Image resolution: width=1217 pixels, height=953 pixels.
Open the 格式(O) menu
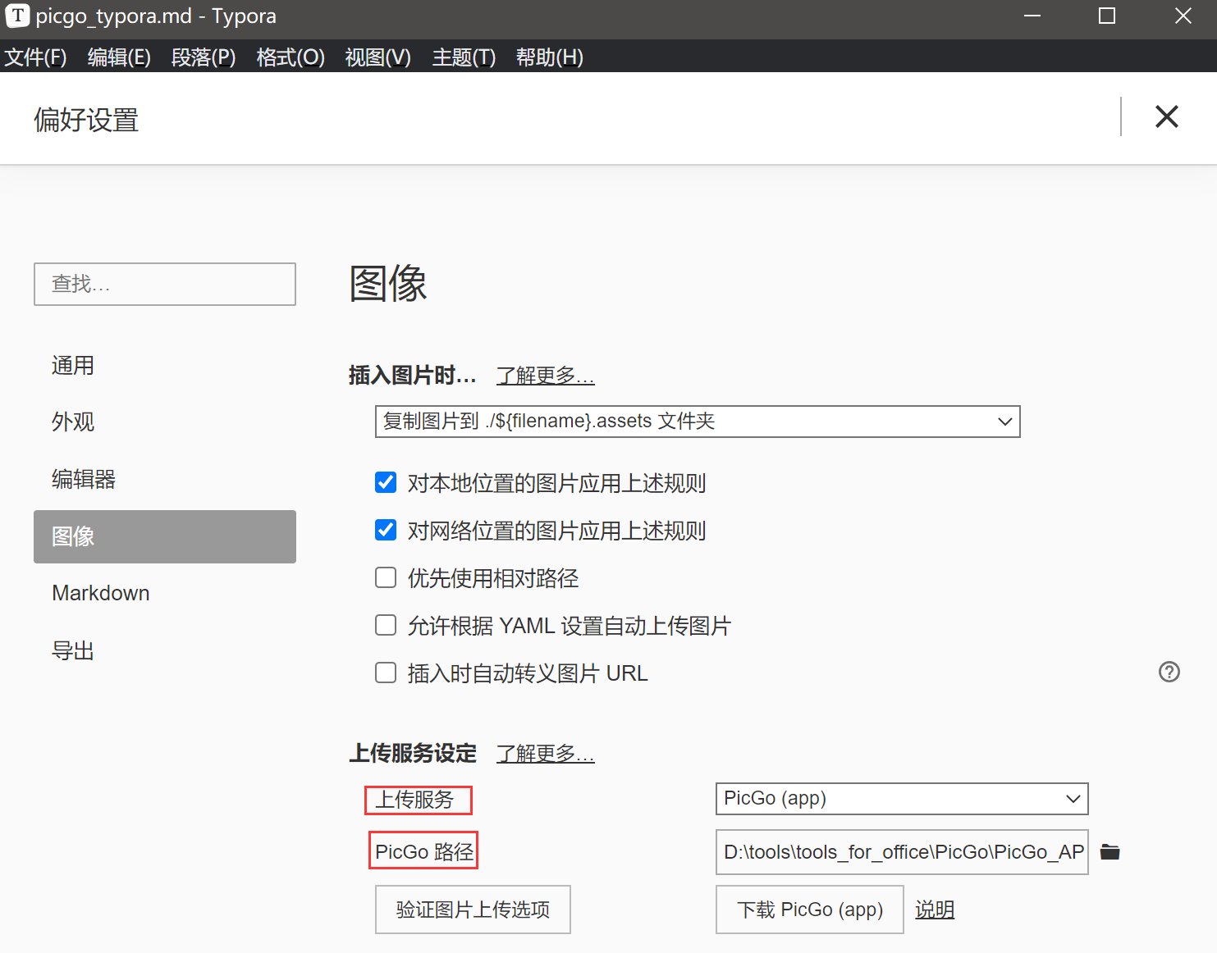pyautogui.click(x=291, y=57)
